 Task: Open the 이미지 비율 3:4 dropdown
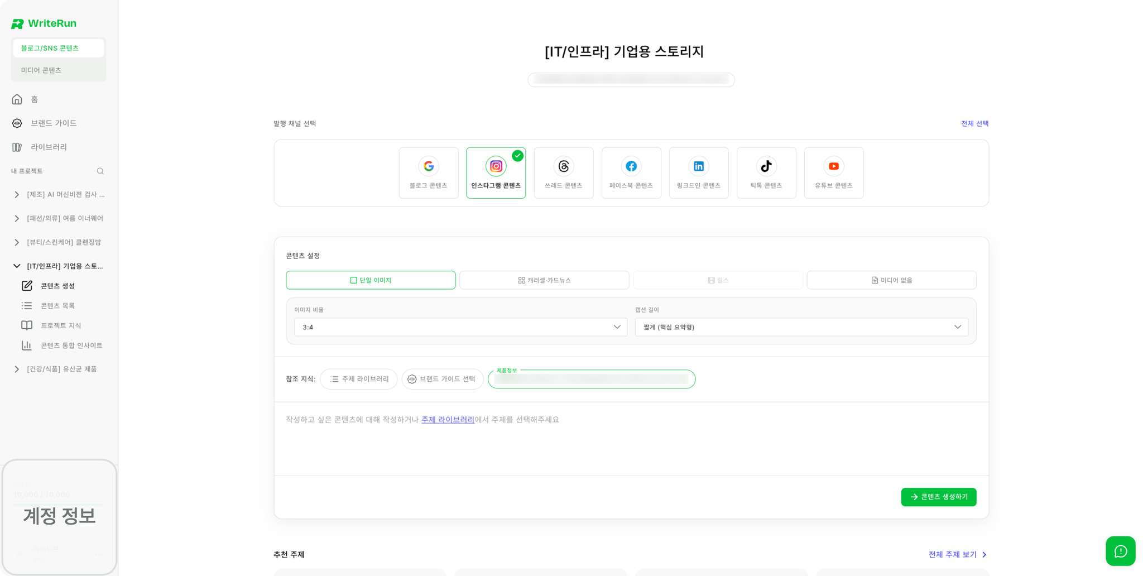point(460,327)
